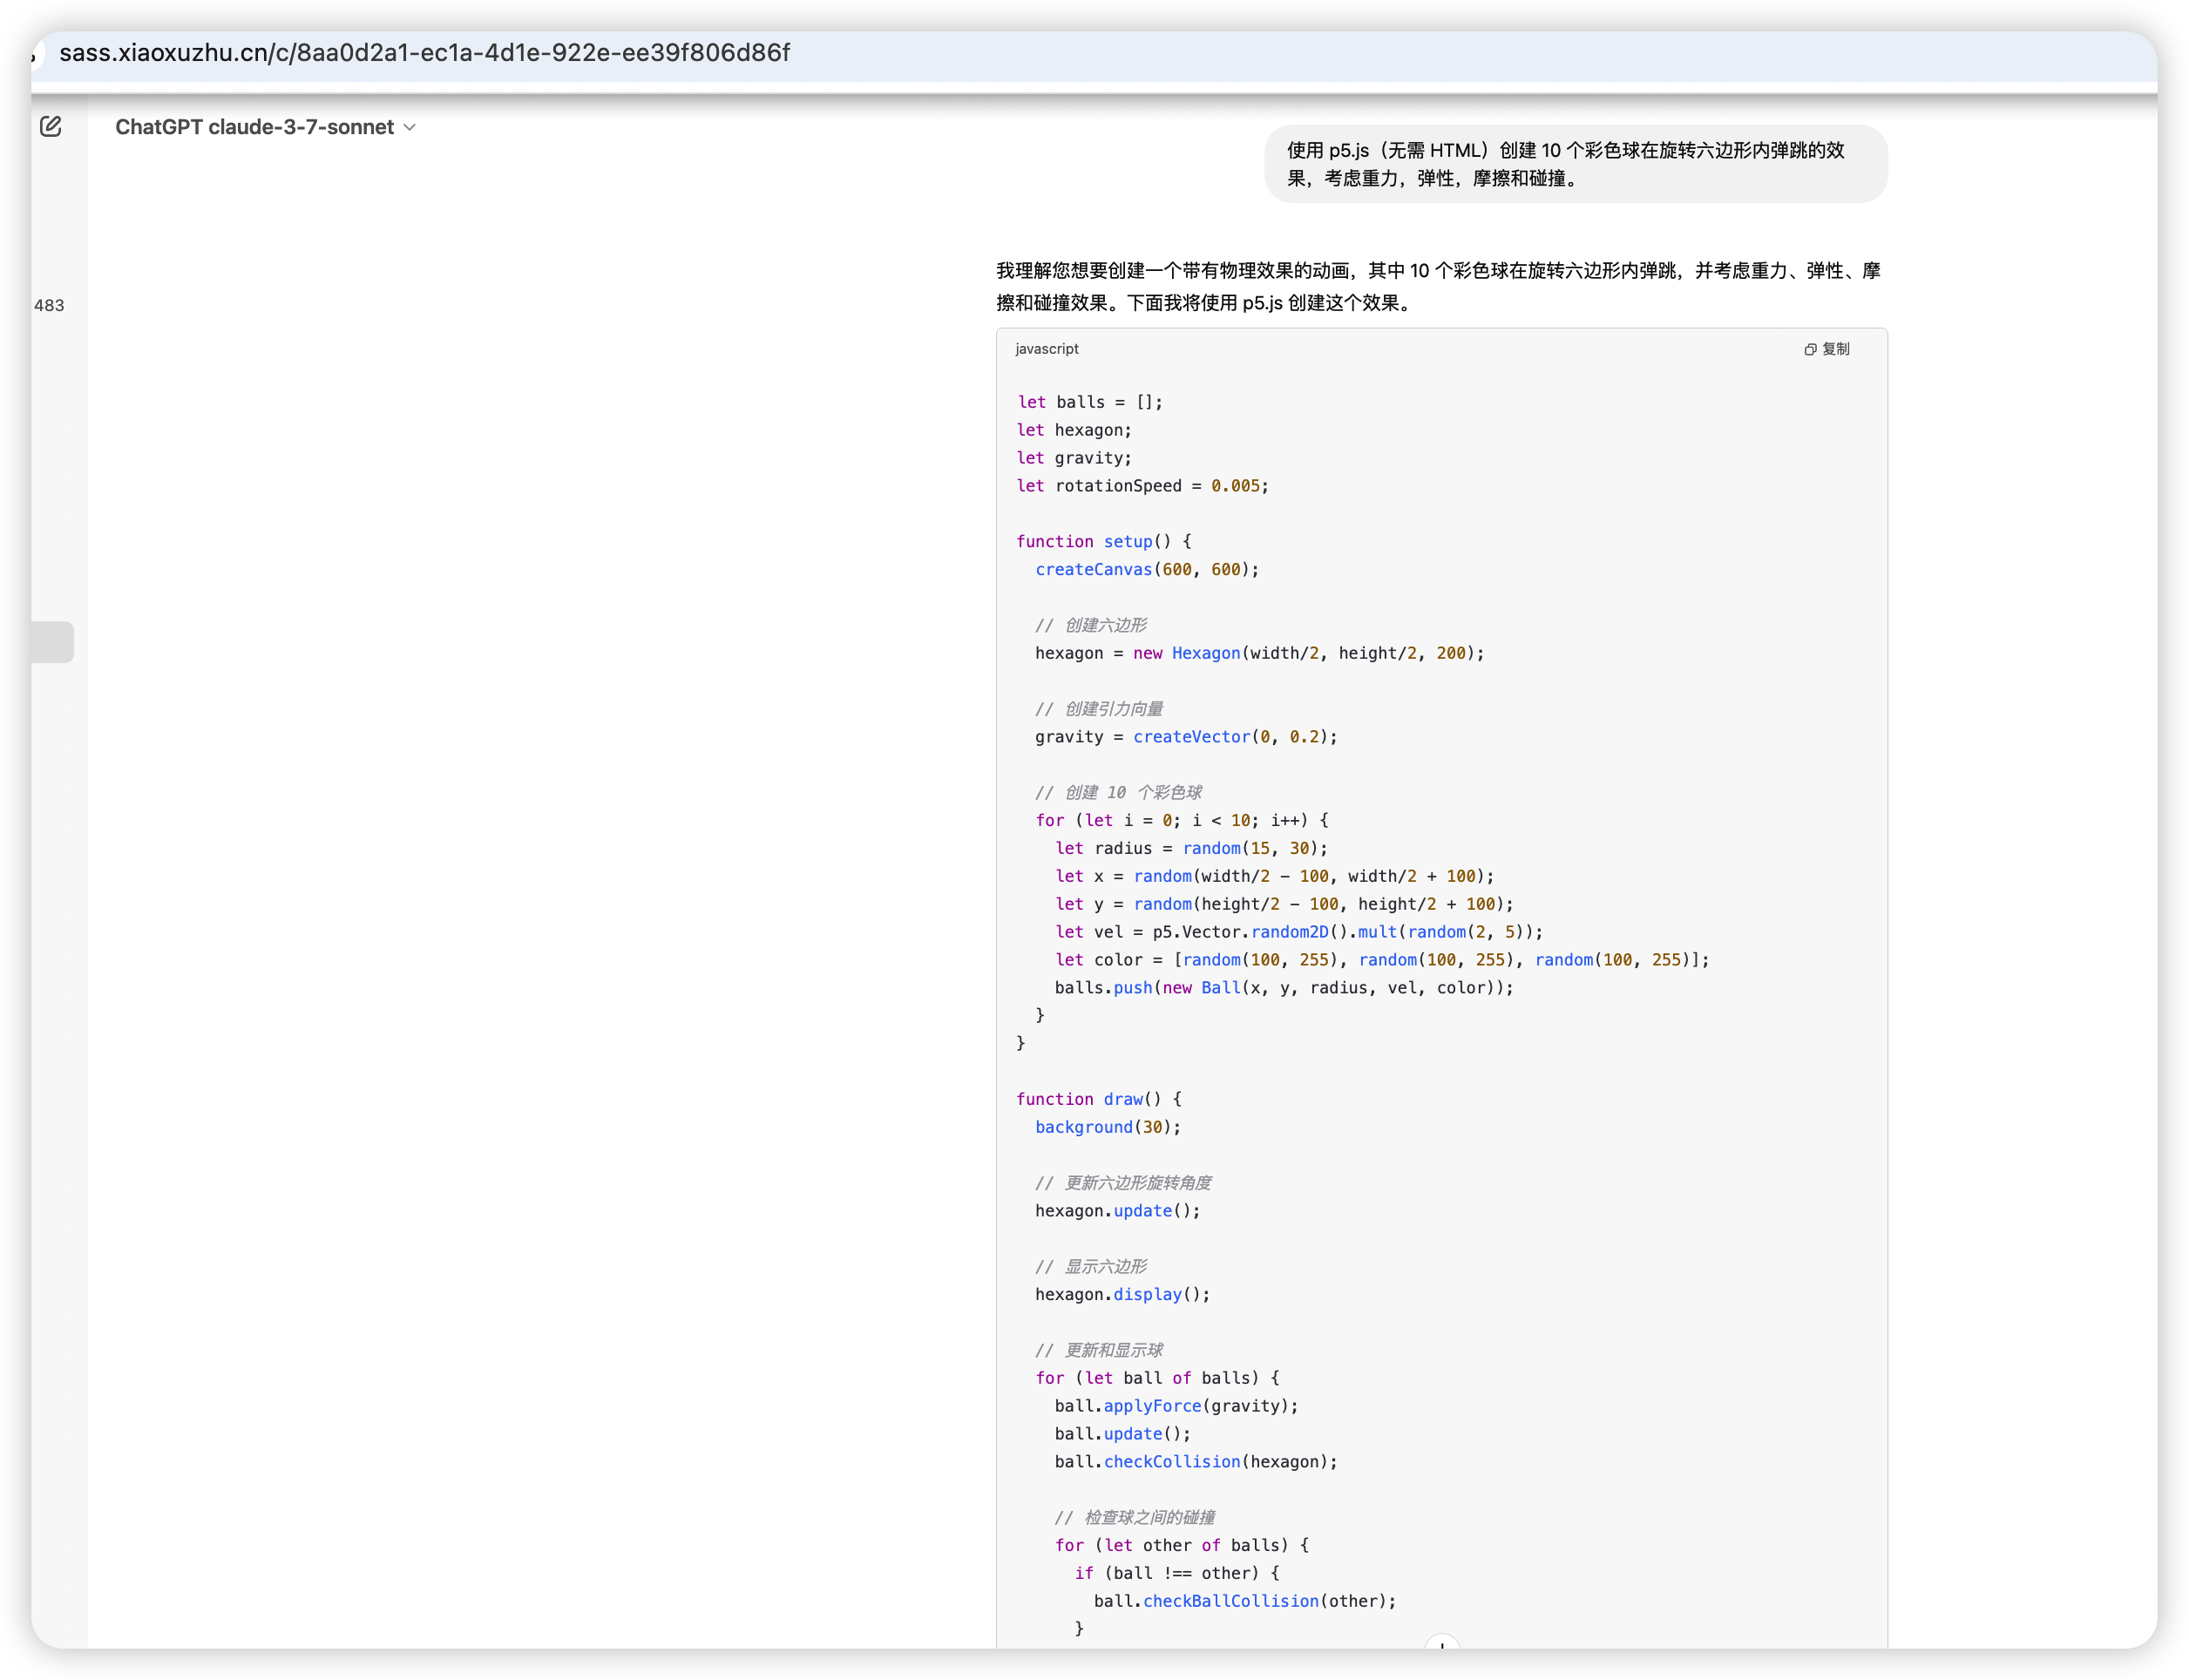Open the ChatGPT claude-3-7-sonnet model selector
This screenshot has width=2189, height=1680.
point(255,127)
